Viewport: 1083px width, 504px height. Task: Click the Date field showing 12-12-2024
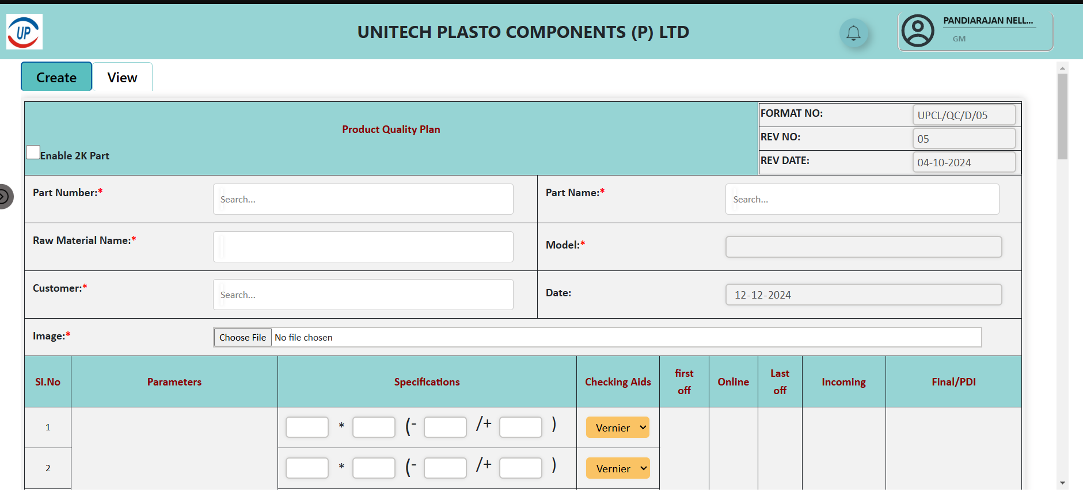tap(864, 295)
